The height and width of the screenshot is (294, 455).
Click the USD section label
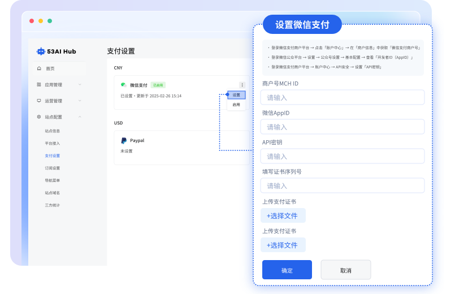click(x=118, y=123)
